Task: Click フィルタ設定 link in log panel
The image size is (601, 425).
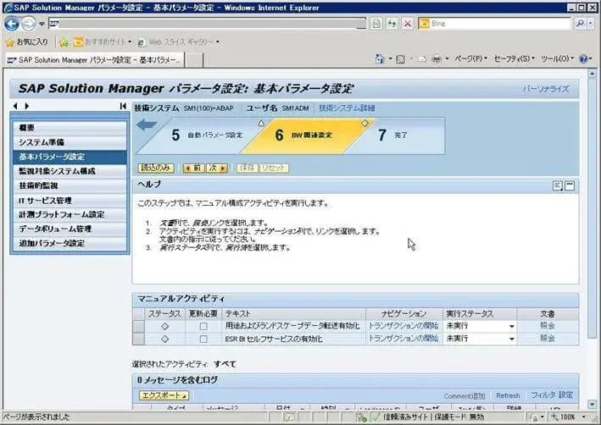Action: (552, 395)
